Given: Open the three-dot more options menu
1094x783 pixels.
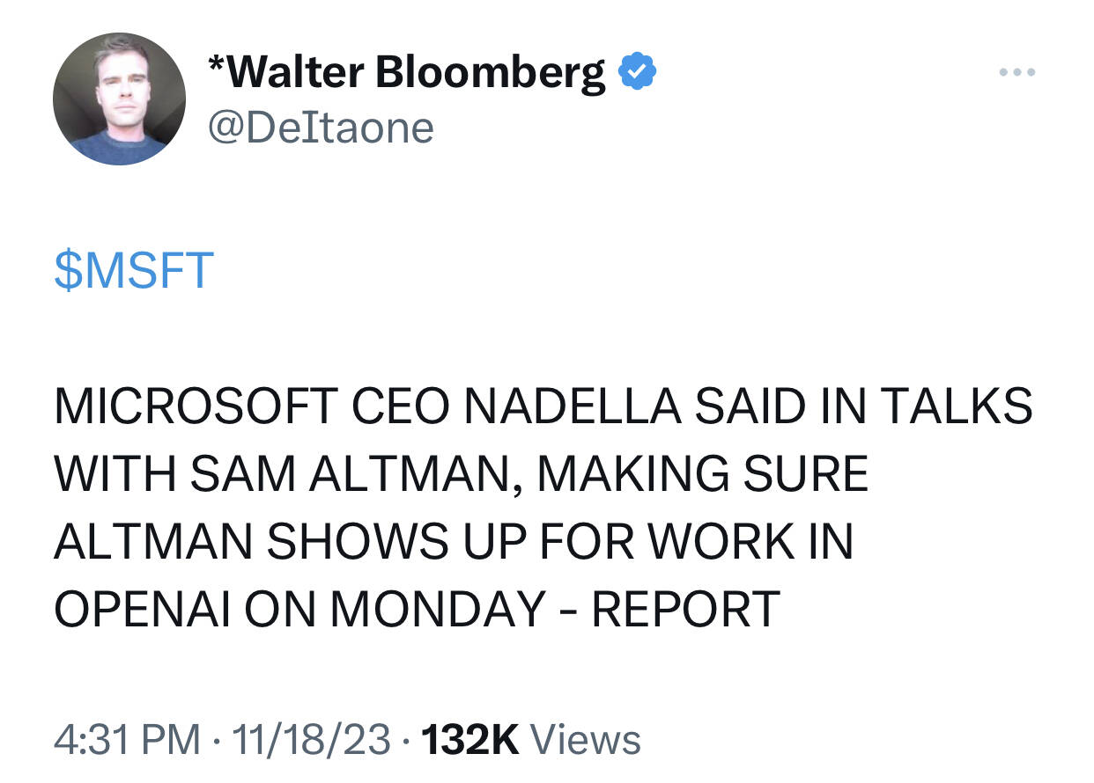Looking at the screenshot, I should click(x=1018, y=71).
